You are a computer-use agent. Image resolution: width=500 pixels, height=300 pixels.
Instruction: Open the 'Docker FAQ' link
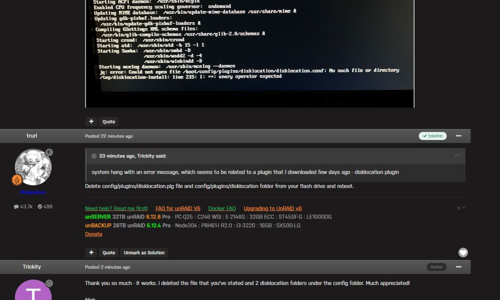pyautogui.click(x=222, y=208)
